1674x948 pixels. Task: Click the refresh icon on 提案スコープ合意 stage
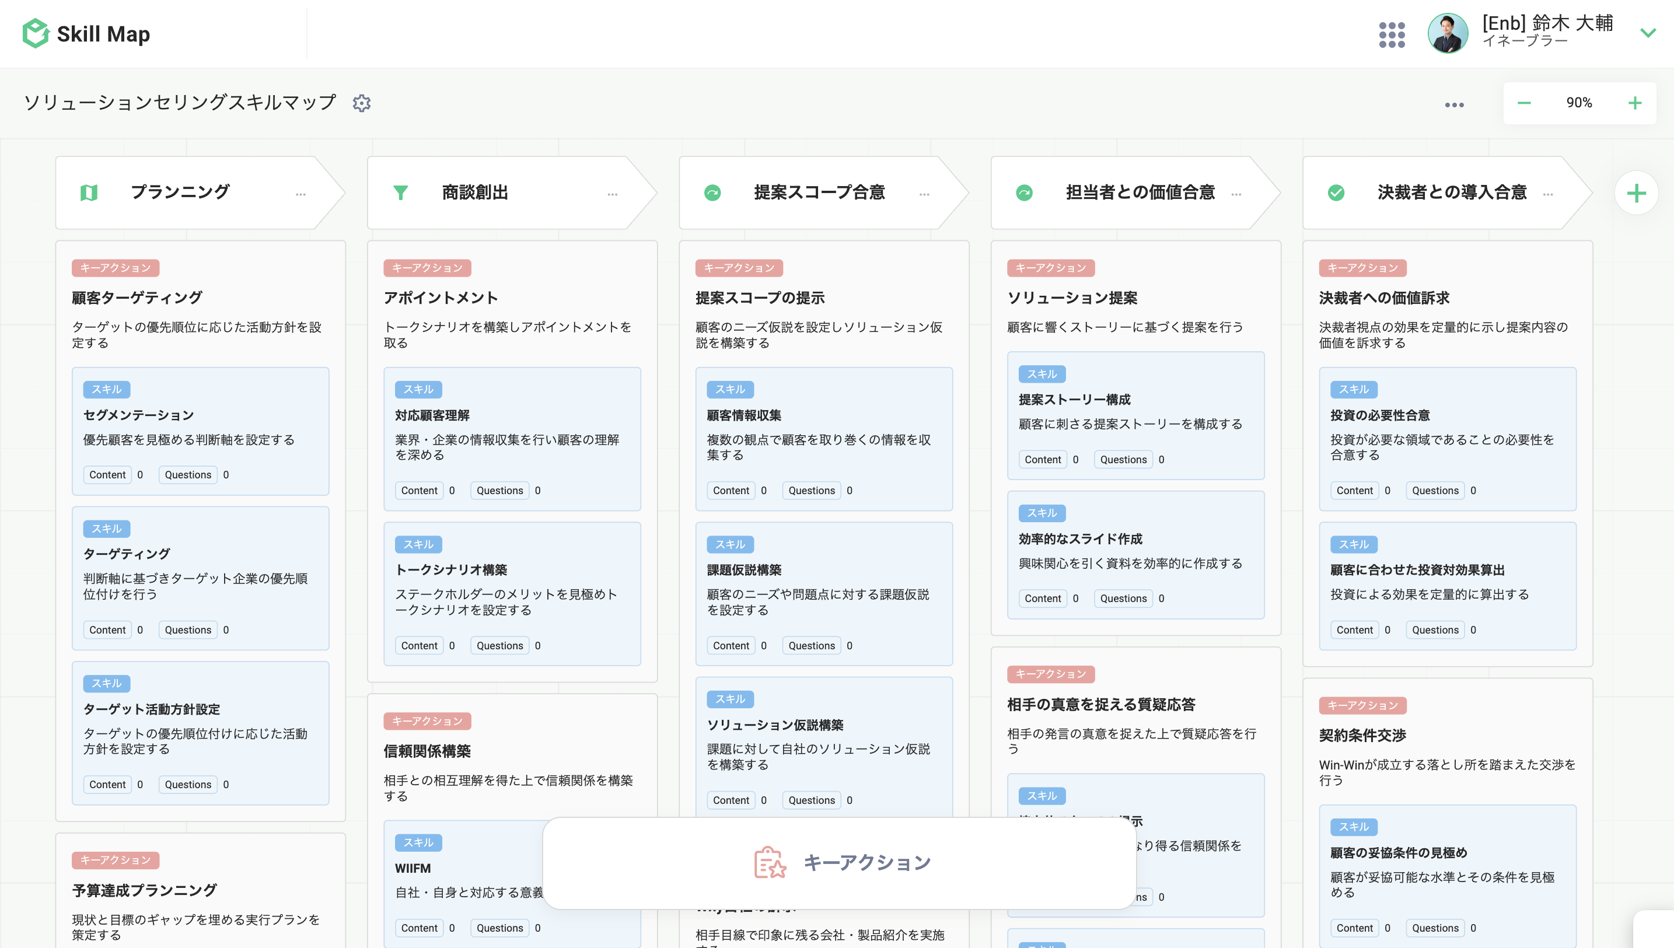[712, 192]
